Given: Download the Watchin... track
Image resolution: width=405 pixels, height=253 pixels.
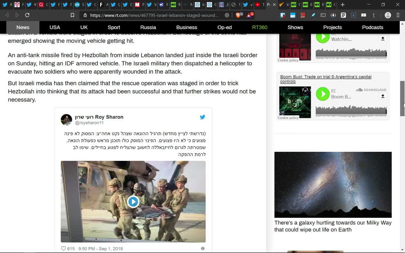Looking at the screenshot, I should (x=383, y=39).
